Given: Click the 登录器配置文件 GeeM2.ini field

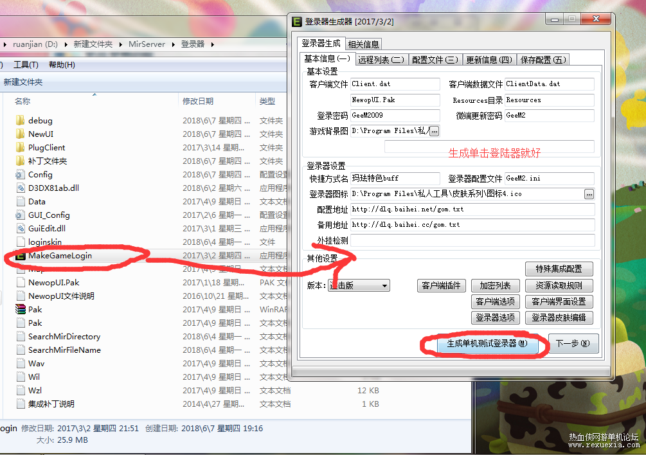Looking at the screenshot, I should pos(550,178).
